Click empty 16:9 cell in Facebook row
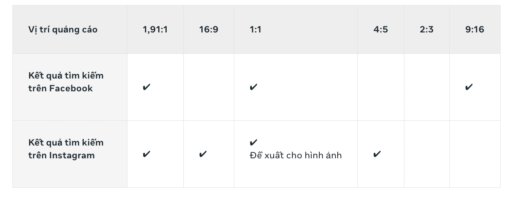513x198 pixels. tap(209, 87)
